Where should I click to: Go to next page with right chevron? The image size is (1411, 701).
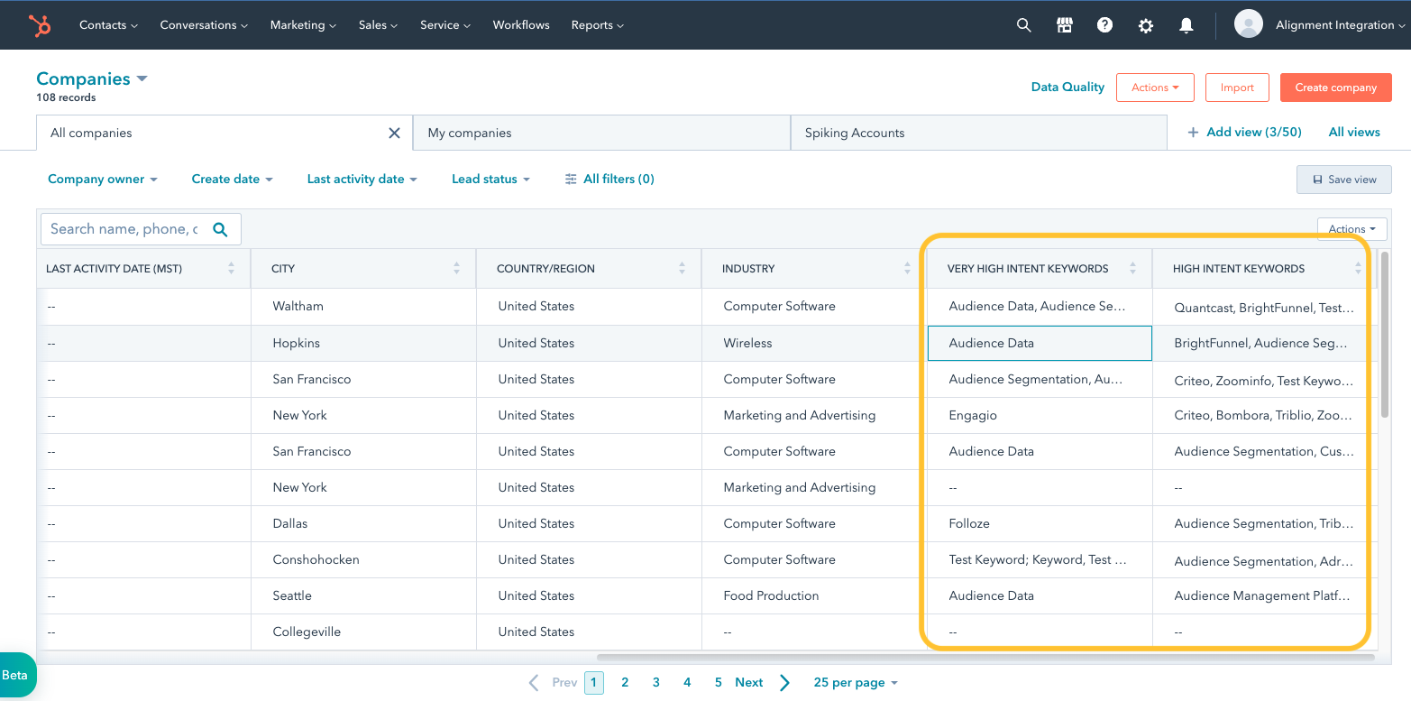[784, 682]
